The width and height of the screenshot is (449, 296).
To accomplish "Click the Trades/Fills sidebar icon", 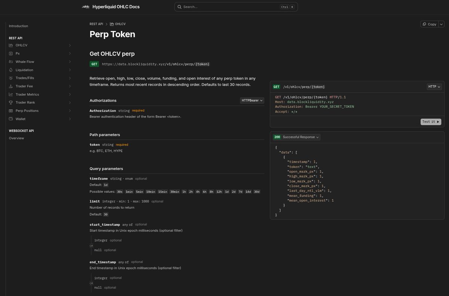I will coord(11,78).
